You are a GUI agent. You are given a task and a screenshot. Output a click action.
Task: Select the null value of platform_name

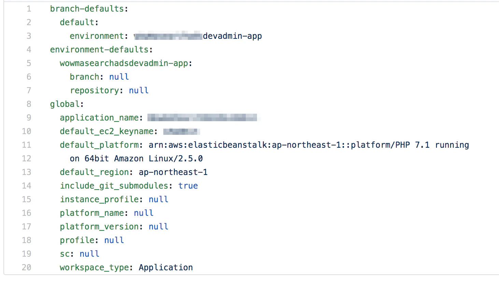(144, 213)
